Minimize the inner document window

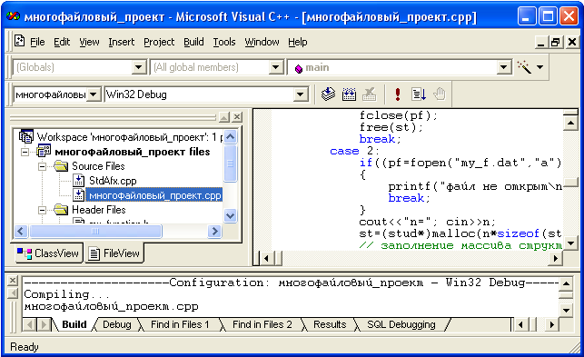tap(541, 42)
